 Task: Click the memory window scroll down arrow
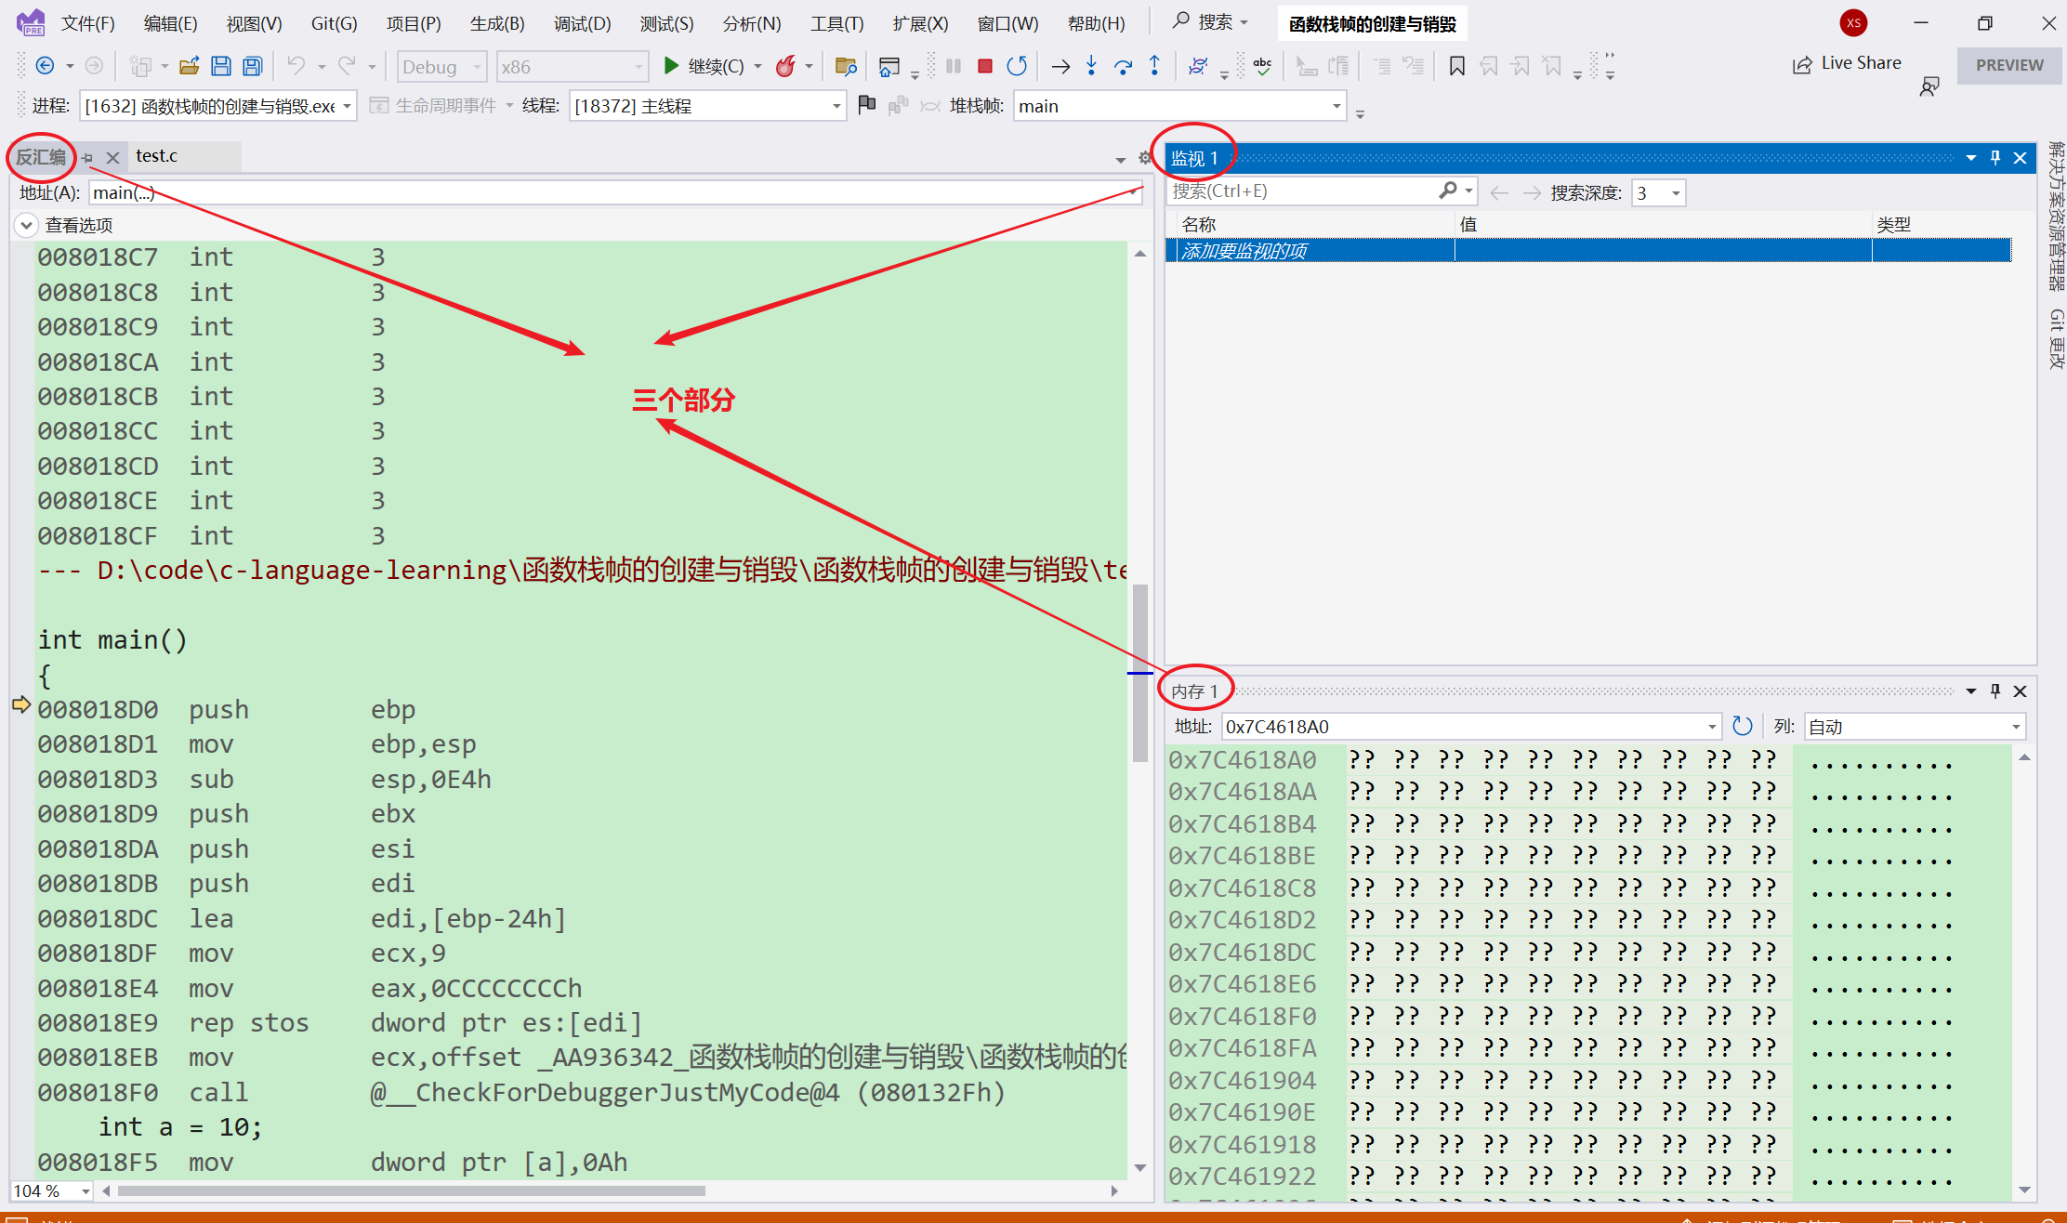click(2024, 1190)
